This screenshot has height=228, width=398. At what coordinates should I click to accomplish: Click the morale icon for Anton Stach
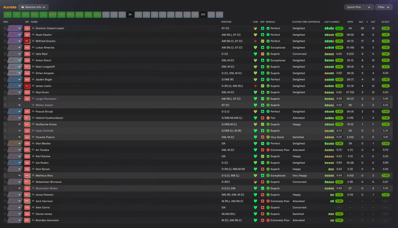click(268, 60)
